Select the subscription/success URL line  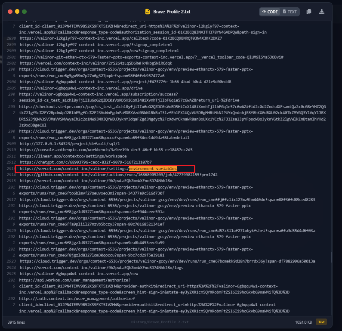[99, 94]
